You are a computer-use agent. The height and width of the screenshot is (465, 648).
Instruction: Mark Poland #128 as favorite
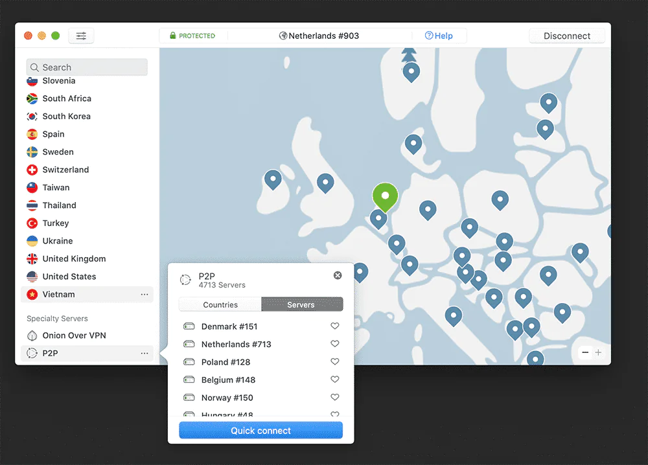(x=335, y=362)
